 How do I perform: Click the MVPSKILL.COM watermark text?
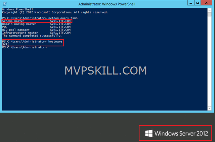tap(105, 70)
